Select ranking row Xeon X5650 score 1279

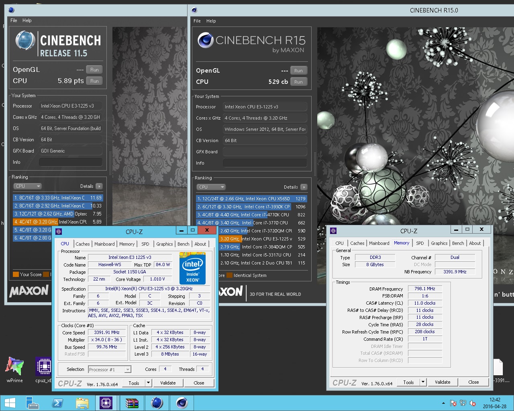[x=251, y=199]
